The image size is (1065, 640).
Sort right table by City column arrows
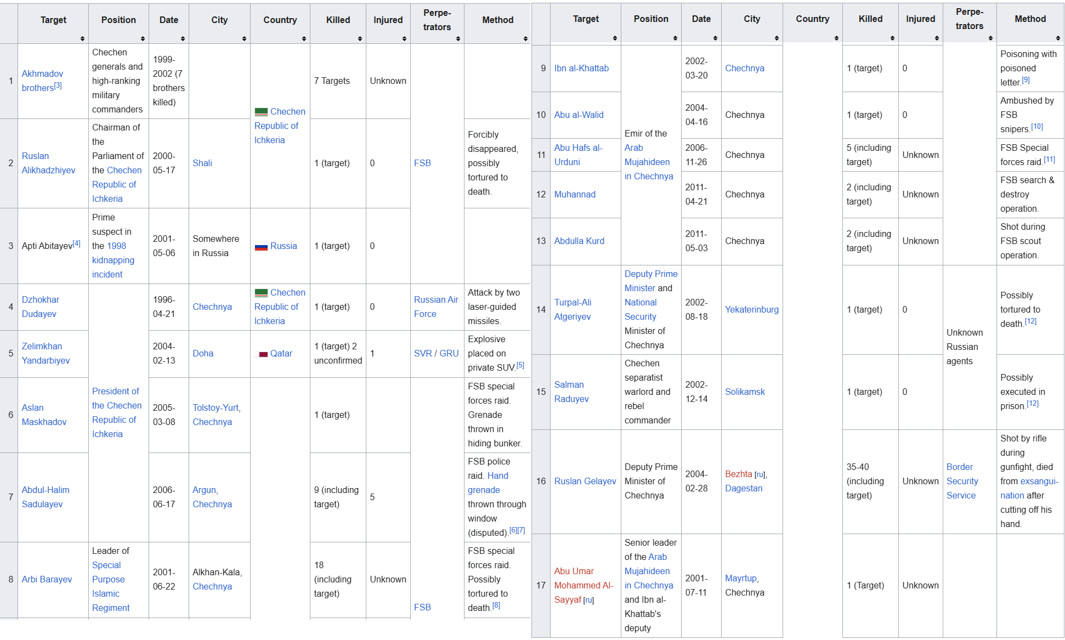(777, 38)
